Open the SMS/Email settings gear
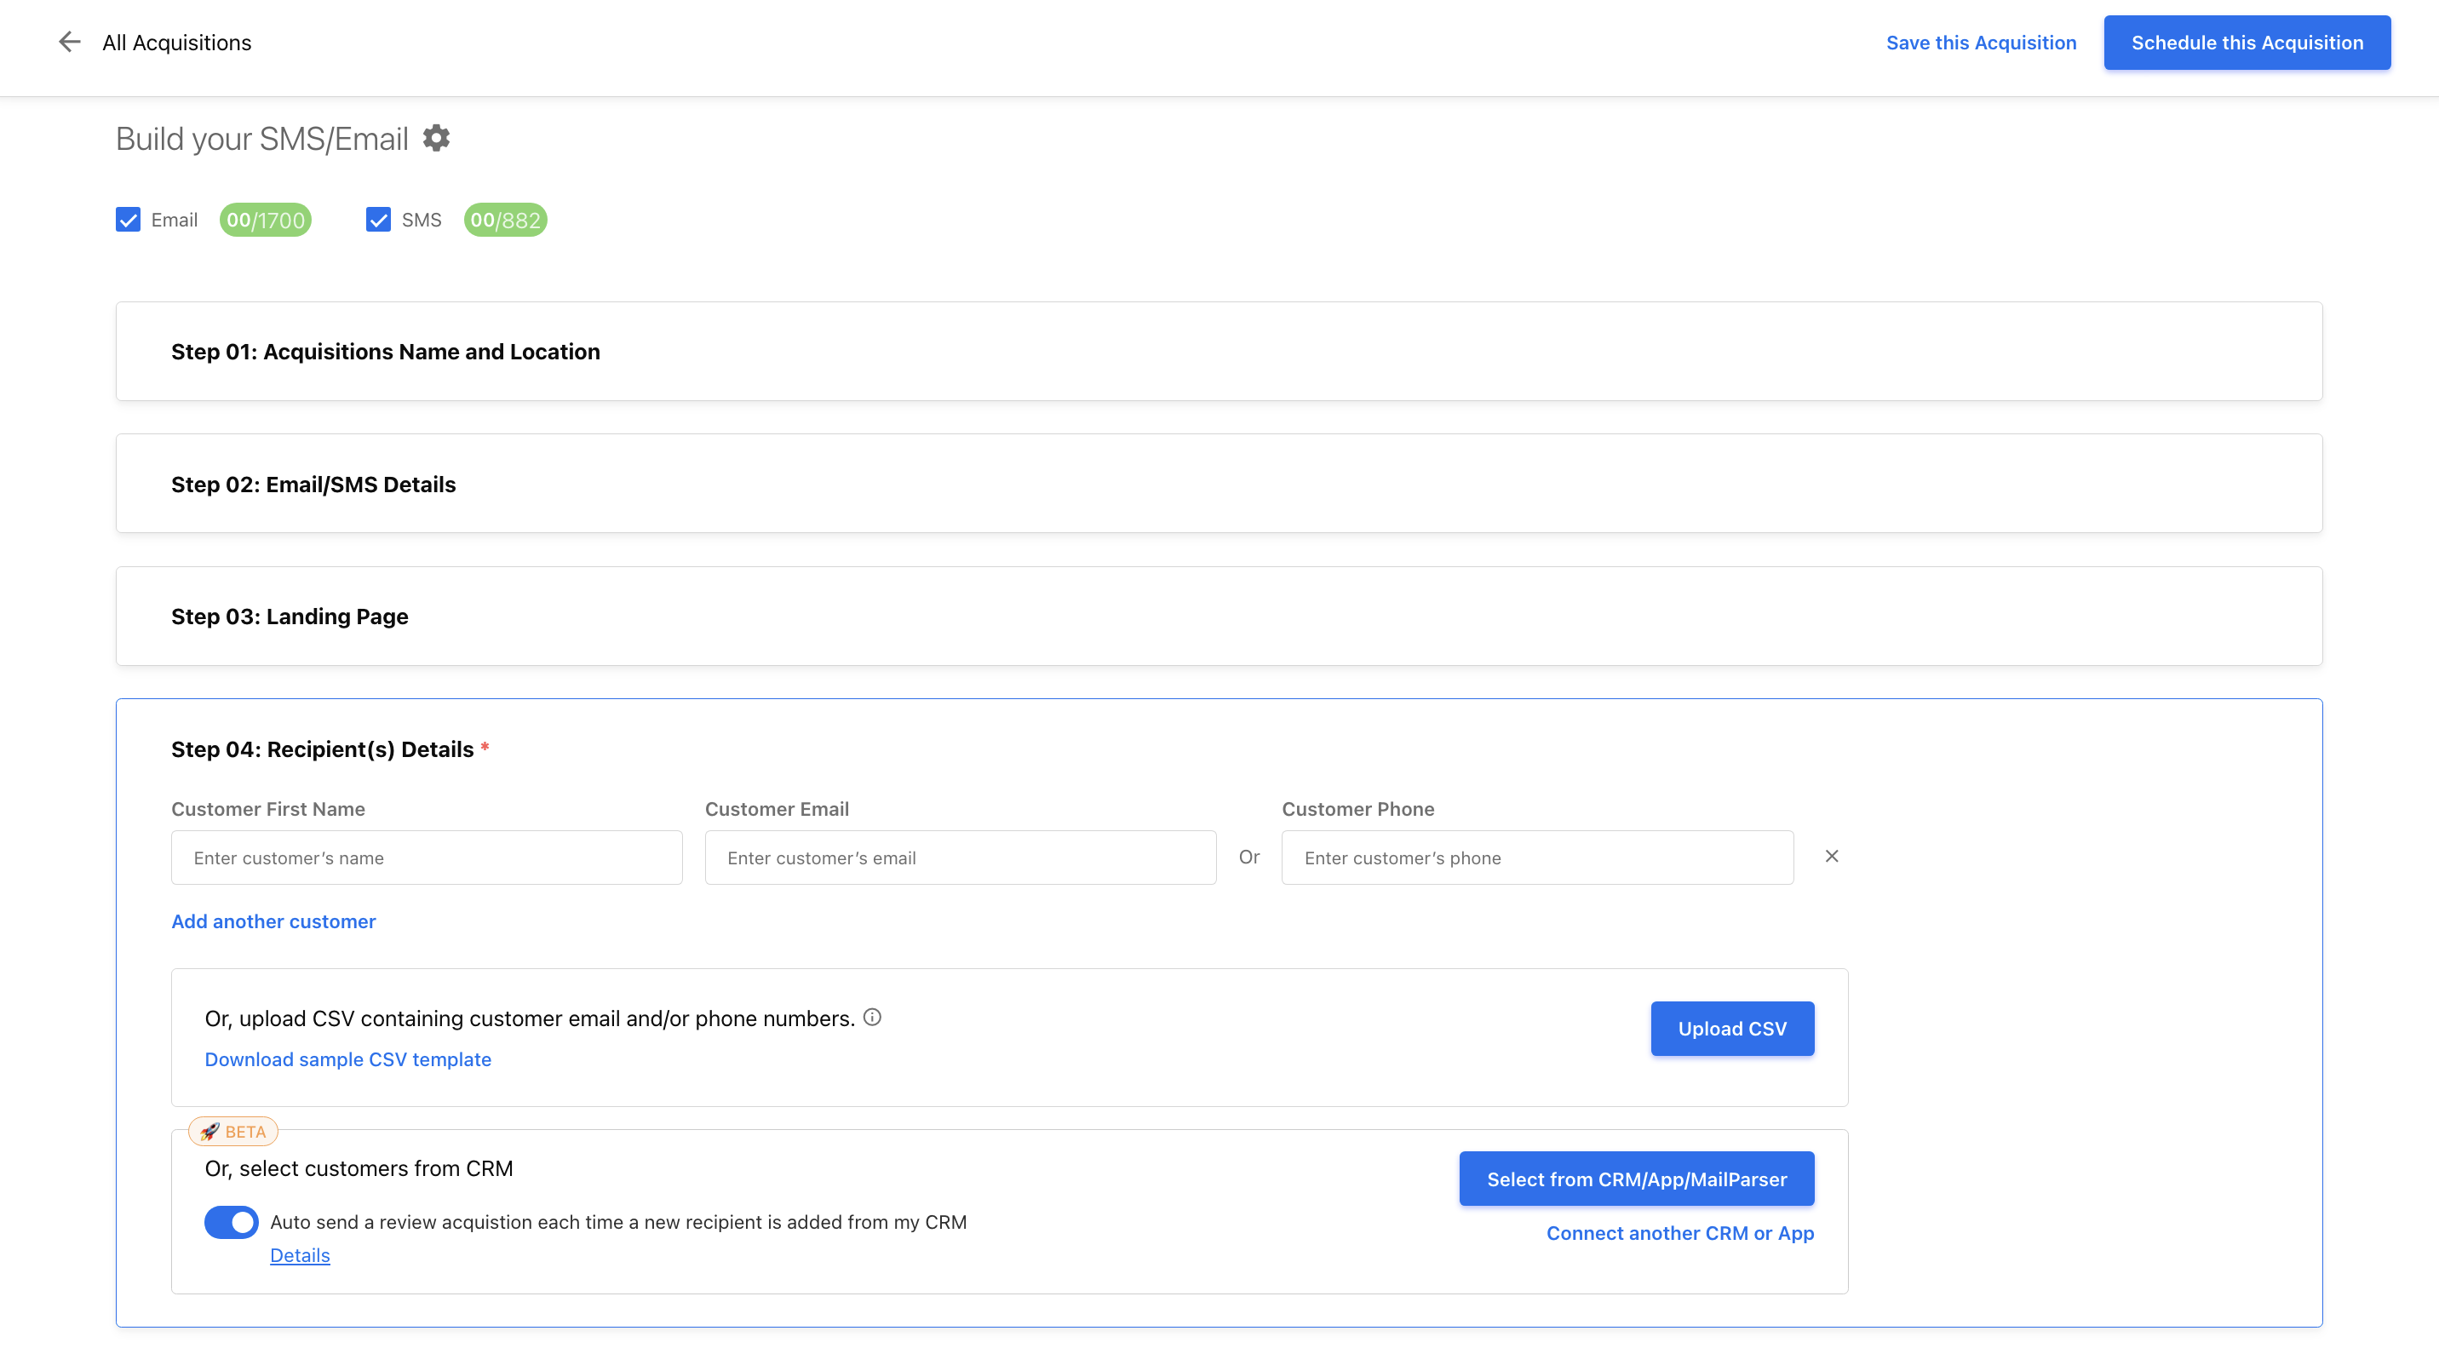The height and width of the screenshot is (1371, 2439). (x=435, y=138)
